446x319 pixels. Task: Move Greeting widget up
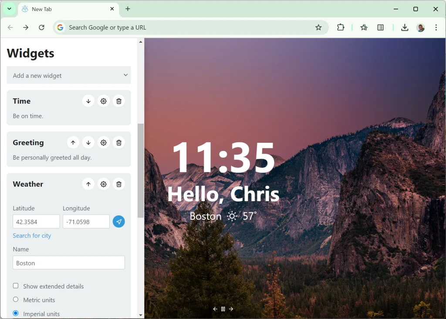[x=73, y=143]
